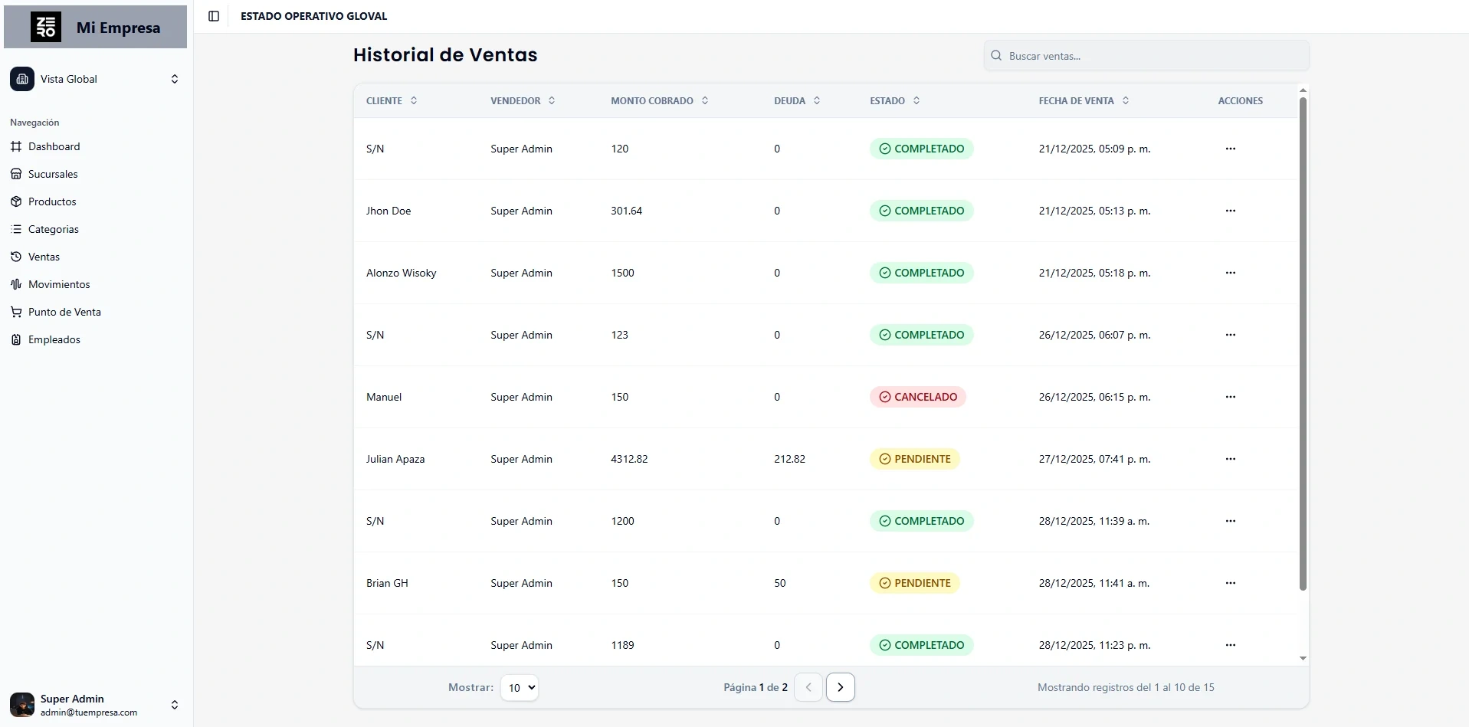Go to the next page of sales

[x=840, y=687]
